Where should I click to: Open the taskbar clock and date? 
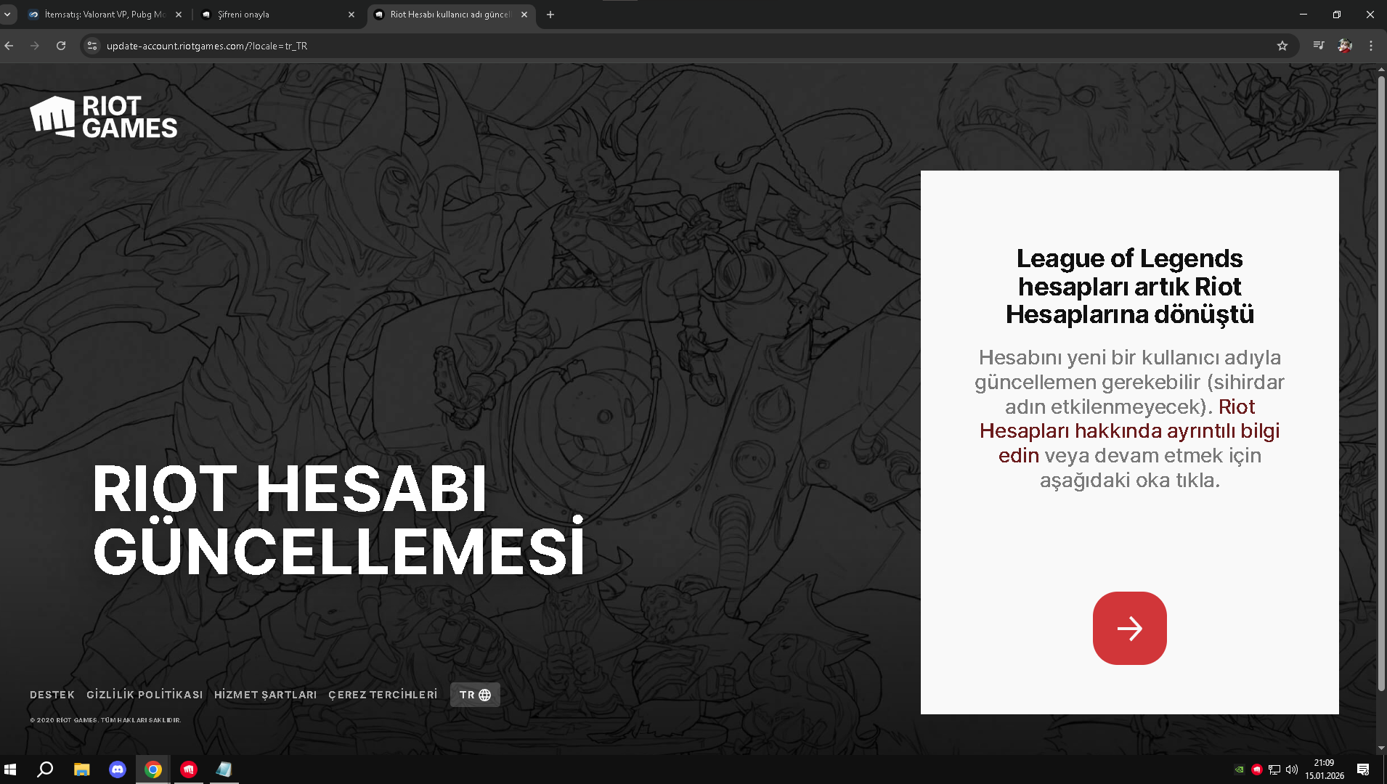pyautogui.click(x=1325, y=769)
